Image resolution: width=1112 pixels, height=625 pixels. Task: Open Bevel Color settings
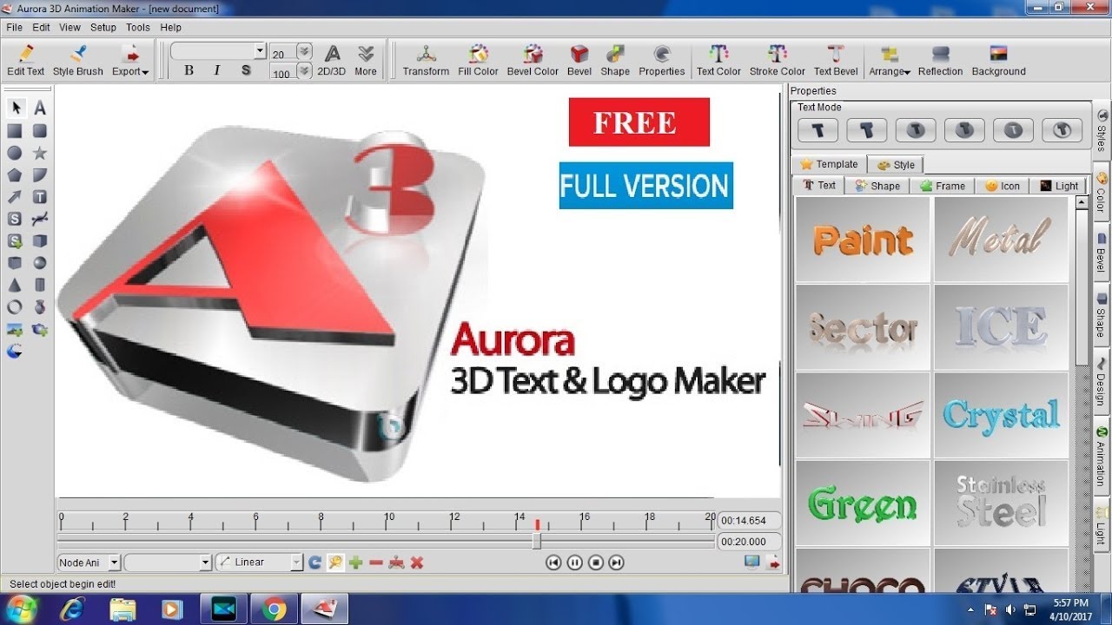pos(533,61)
